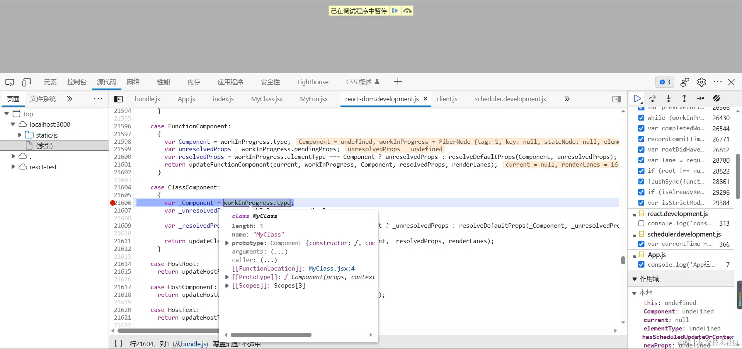Toggle device emulation mode icon
This screenshot has height=349, width=742.
[x=27, y=82]
